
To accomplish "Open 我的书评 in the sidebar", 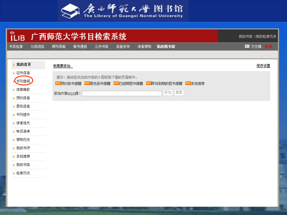I will [x=23, y=148].
